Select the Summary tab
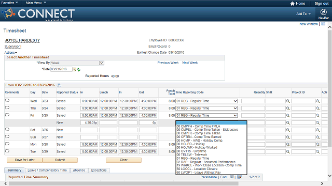 15,170
